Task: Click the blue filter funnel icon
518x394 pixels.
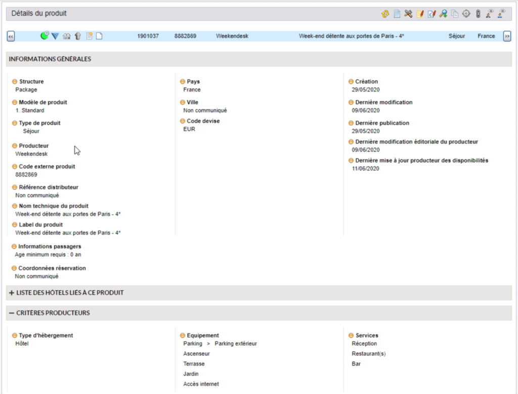Action: (56, 36)
